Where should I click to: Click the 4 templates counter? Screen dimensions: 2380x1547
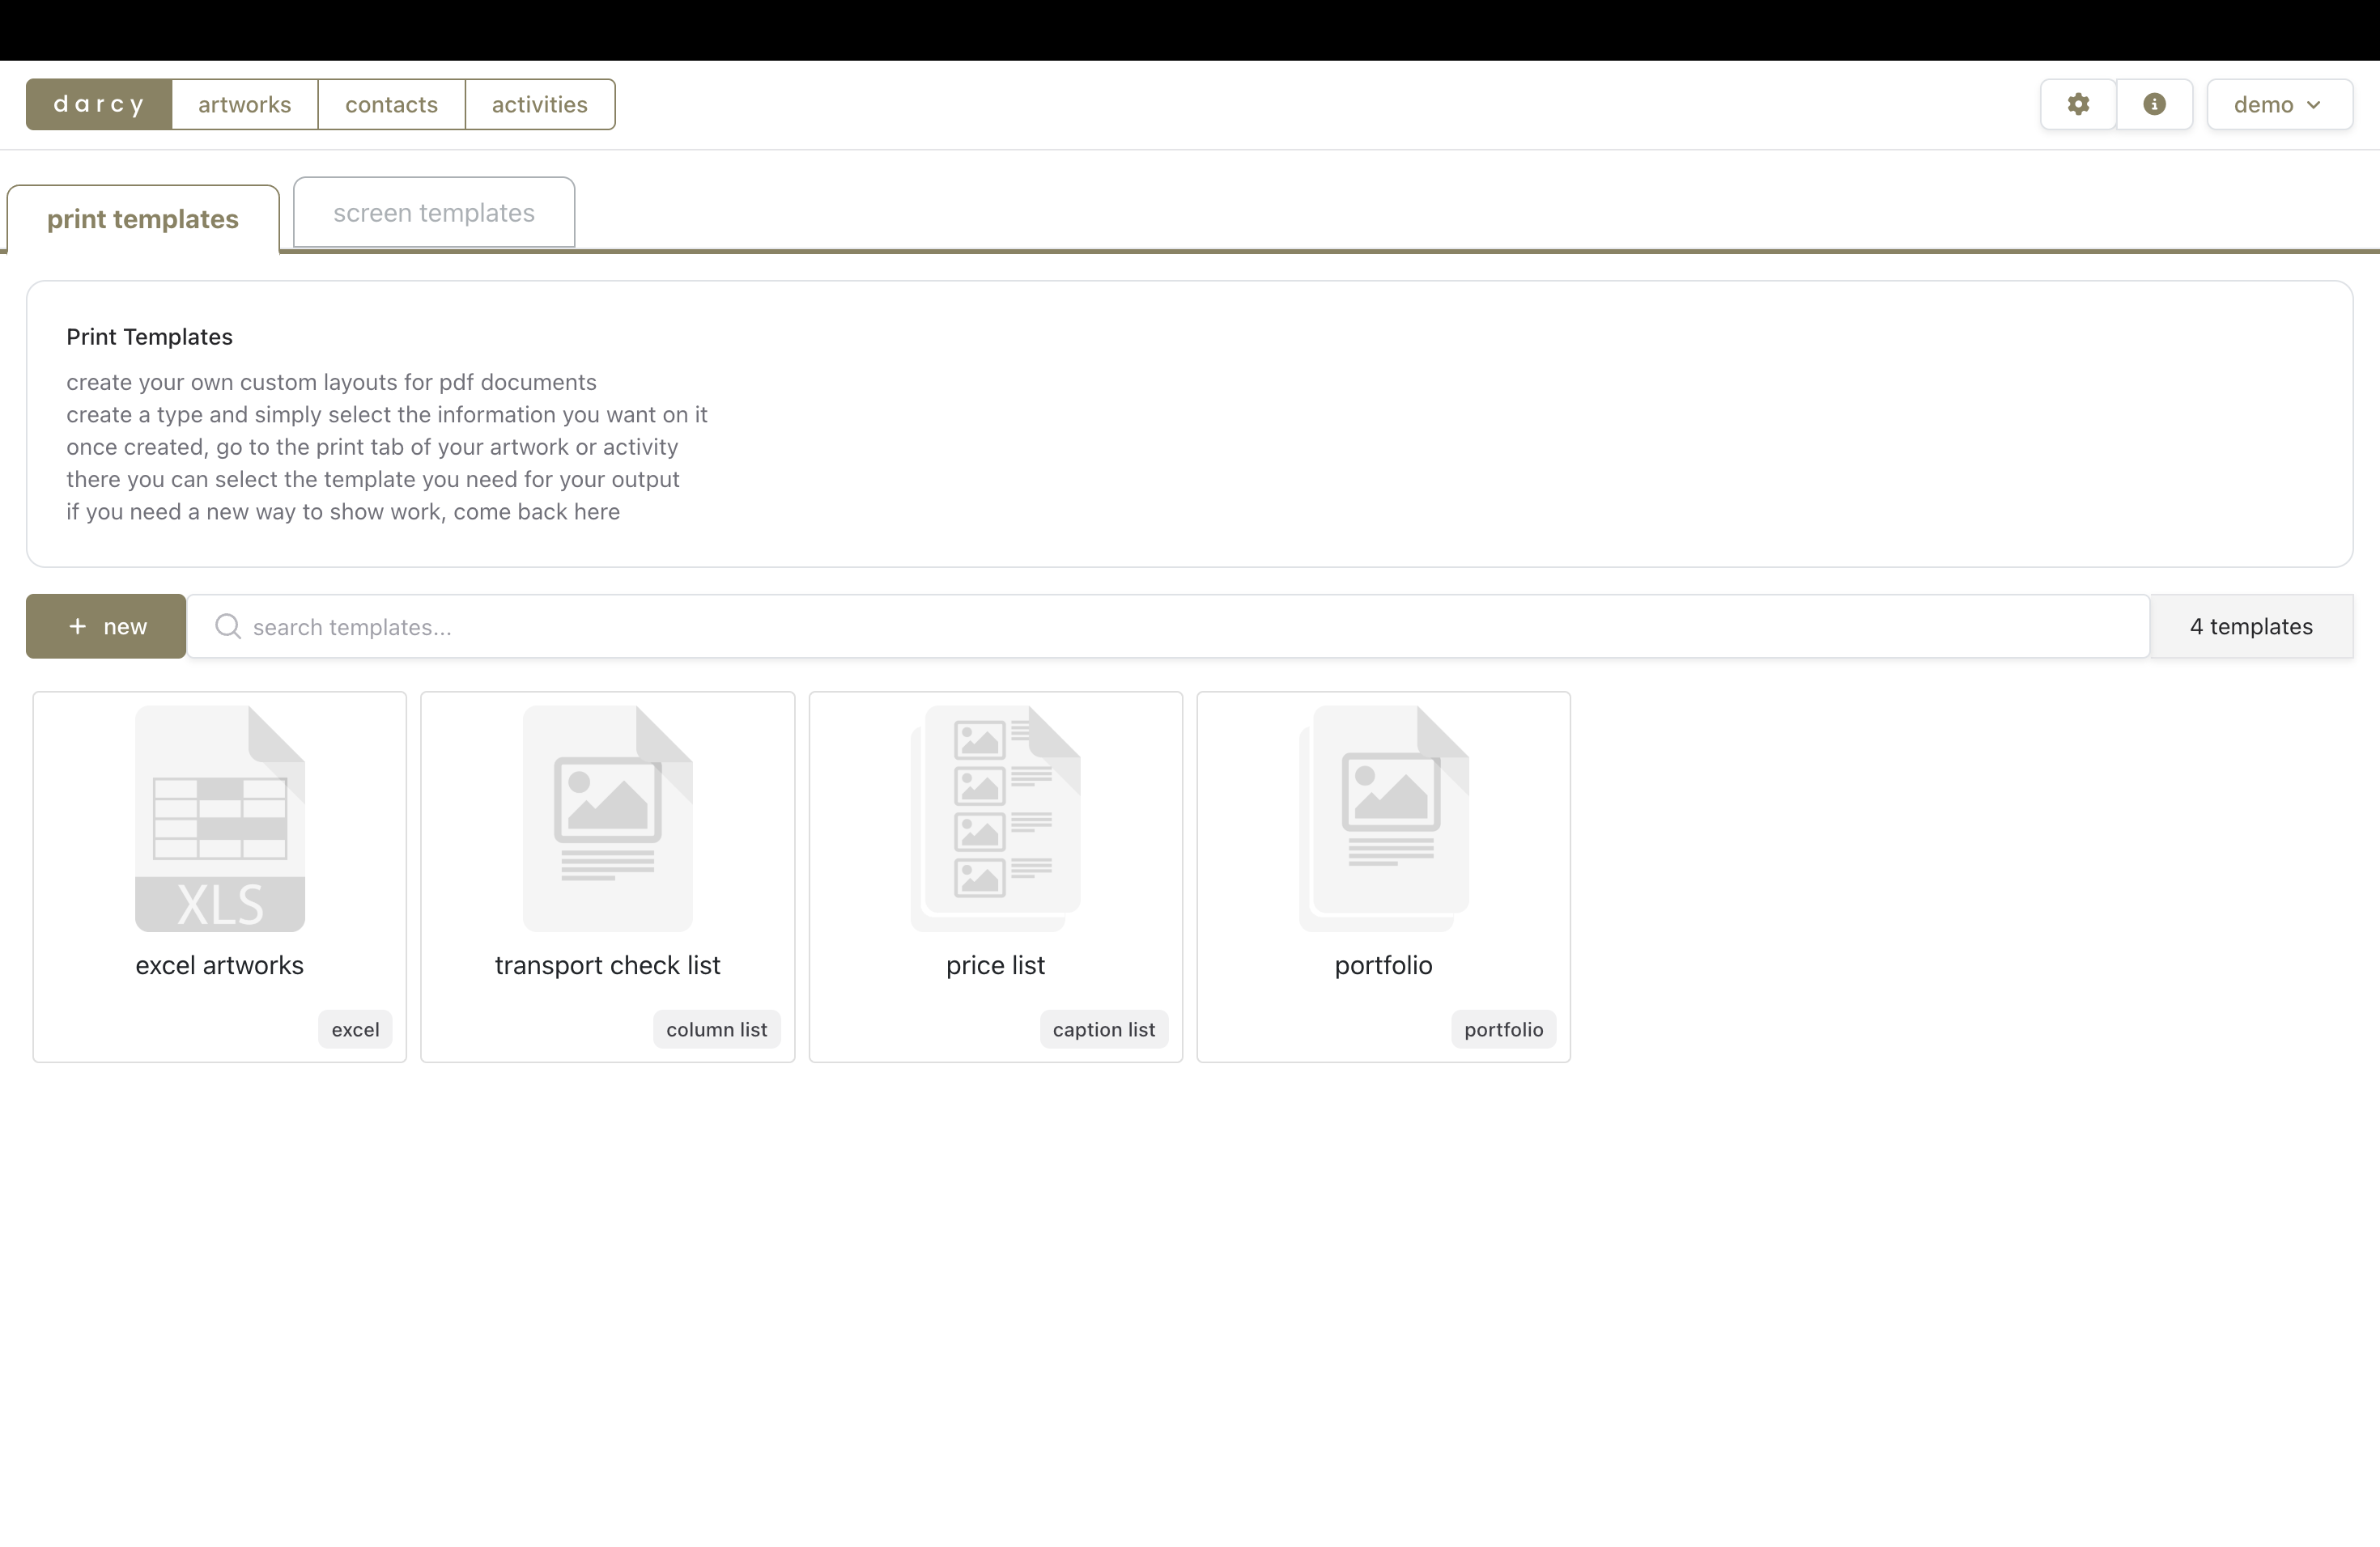tap(2250, 626)
